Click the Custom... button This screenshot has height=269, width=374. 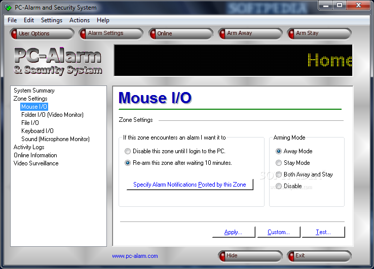click(279, 232)
